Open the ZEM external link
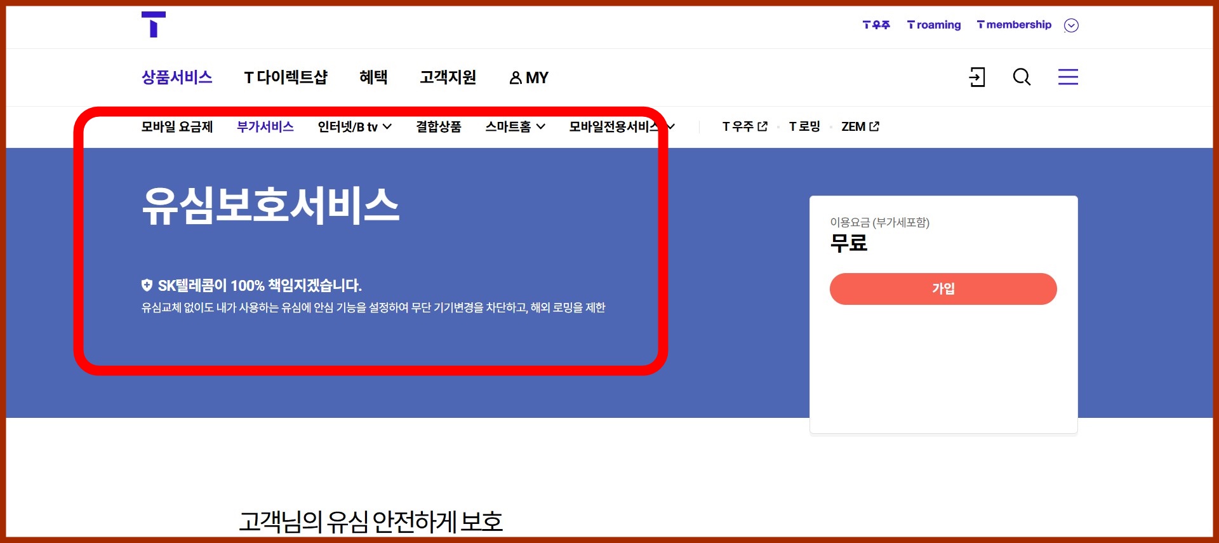1219x543 pixels. click(x=860, y=126)
